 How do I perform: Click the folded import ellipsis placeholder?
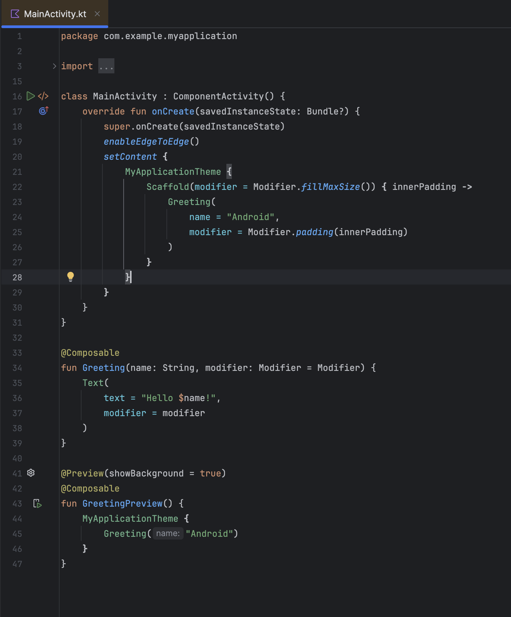(106, 66)
